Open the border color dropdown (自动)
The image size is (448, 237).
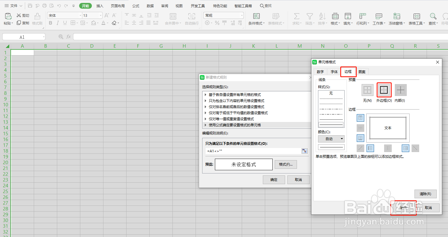(331, 139)
